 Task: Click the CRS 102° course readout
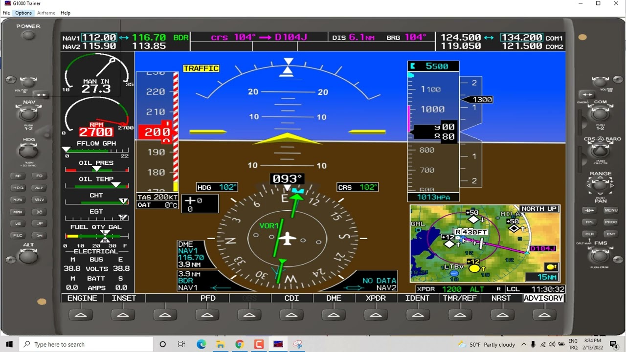point(358,187)
